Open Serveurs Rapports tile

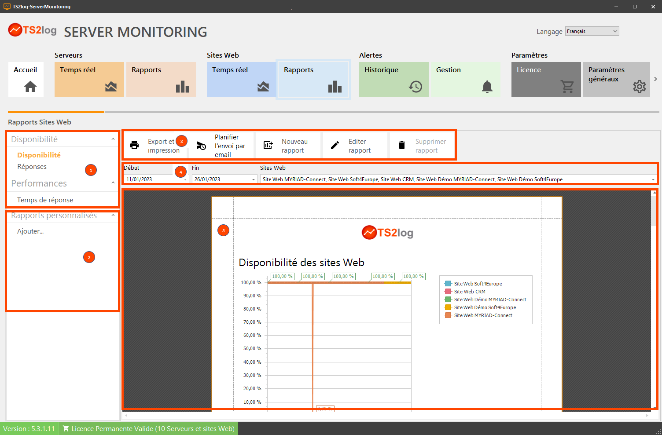(x=161, y=80)
